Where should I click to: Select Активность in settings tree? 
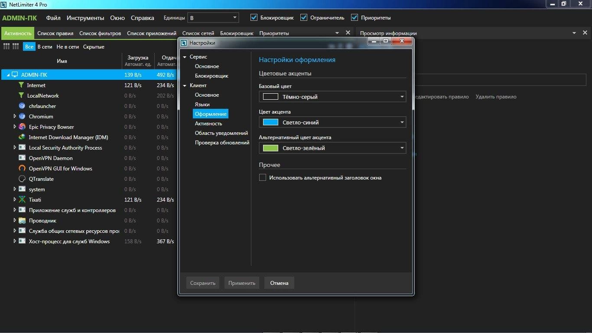pyautogui.click(x=208, y=124)
